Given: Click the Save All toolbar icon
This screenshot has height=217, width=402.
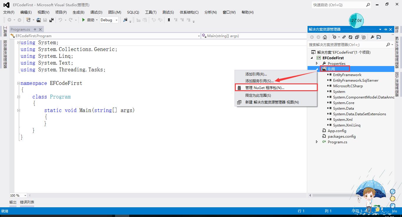Looking at the screenshot, I should tap(52, 20).
